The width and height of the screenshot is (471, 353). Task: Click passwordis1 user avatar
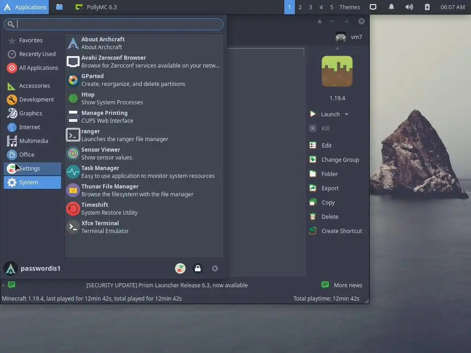tap(11, 268)
